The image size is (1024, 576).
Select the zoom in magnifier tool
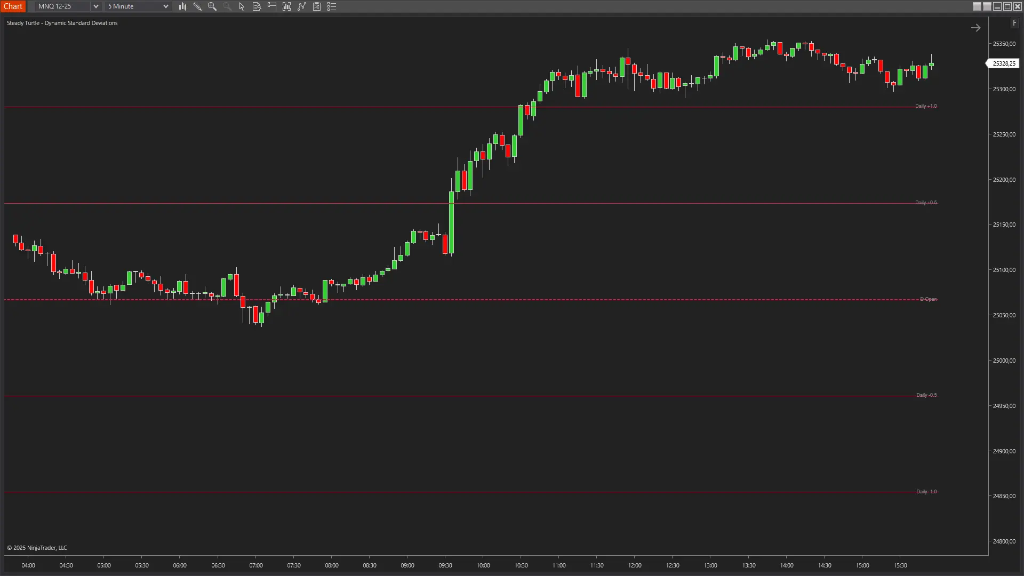[x=212, y=6]
